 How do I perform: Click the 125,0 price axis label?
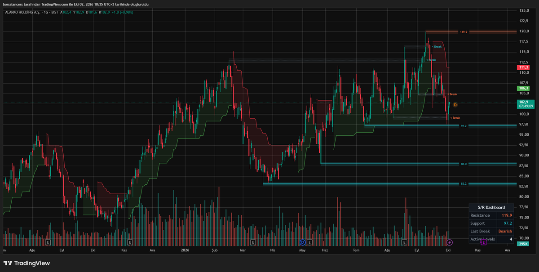[523, 10]
